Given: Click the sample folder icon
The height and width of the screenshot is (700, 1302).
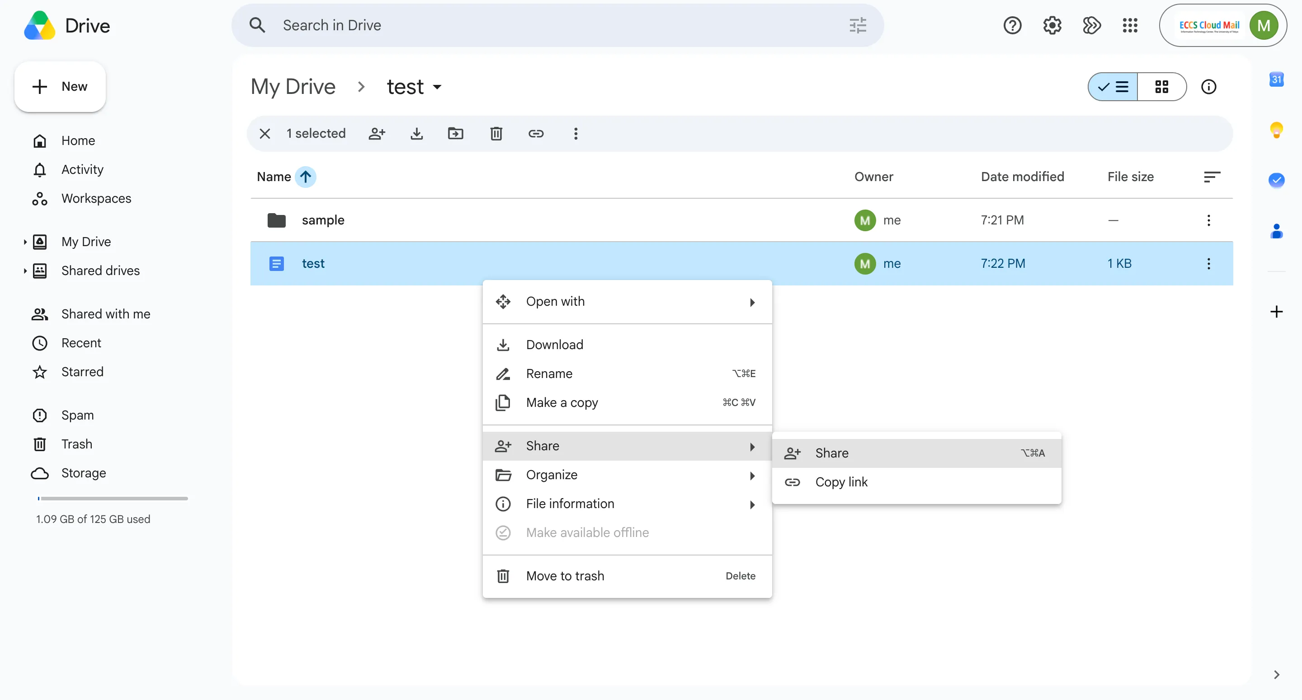Looking at the screenshot, I should pos(277,220).
